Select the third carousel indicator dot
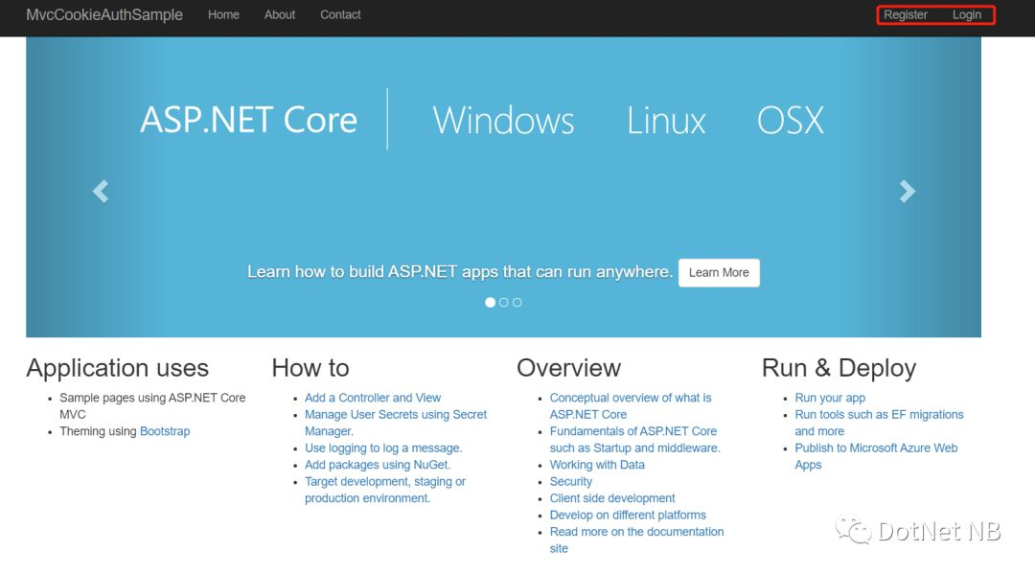Image resolution: width=1035 pixels, height=574 pixels. click(x=517, y=302)
